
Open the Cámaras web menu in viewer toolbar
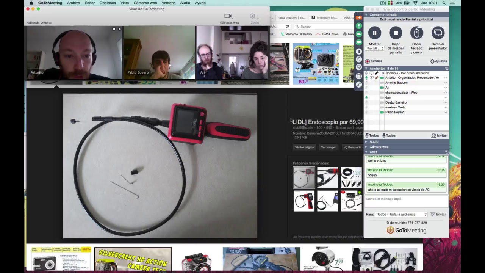[229, 19]
